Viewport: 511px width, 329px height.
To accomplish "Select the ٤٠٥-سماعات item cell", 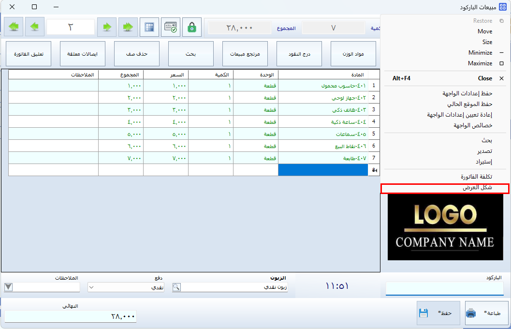I will click(323, 134).
